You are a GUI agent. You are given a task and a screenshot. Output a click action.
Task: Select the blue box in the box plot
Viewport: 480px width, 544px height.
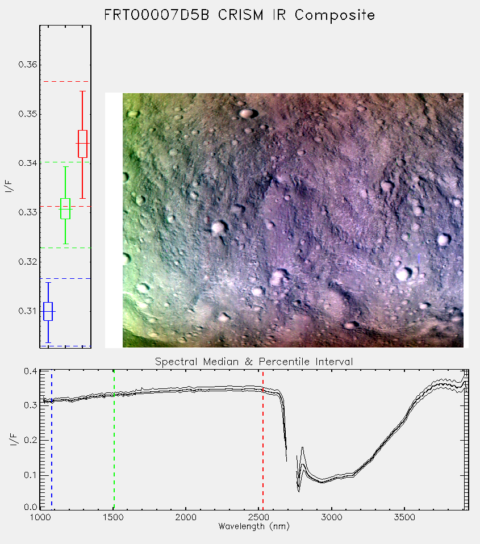48,311
